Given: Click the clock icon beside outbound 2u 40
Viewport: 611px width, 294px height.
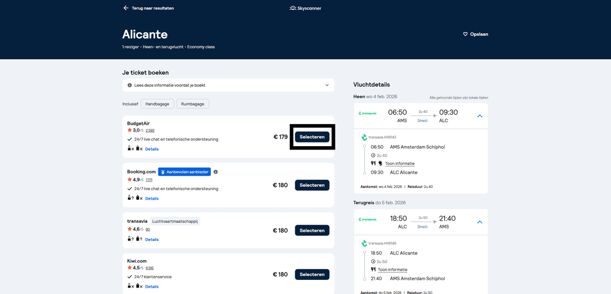Looking at the screenshot, I should (373, 156).
